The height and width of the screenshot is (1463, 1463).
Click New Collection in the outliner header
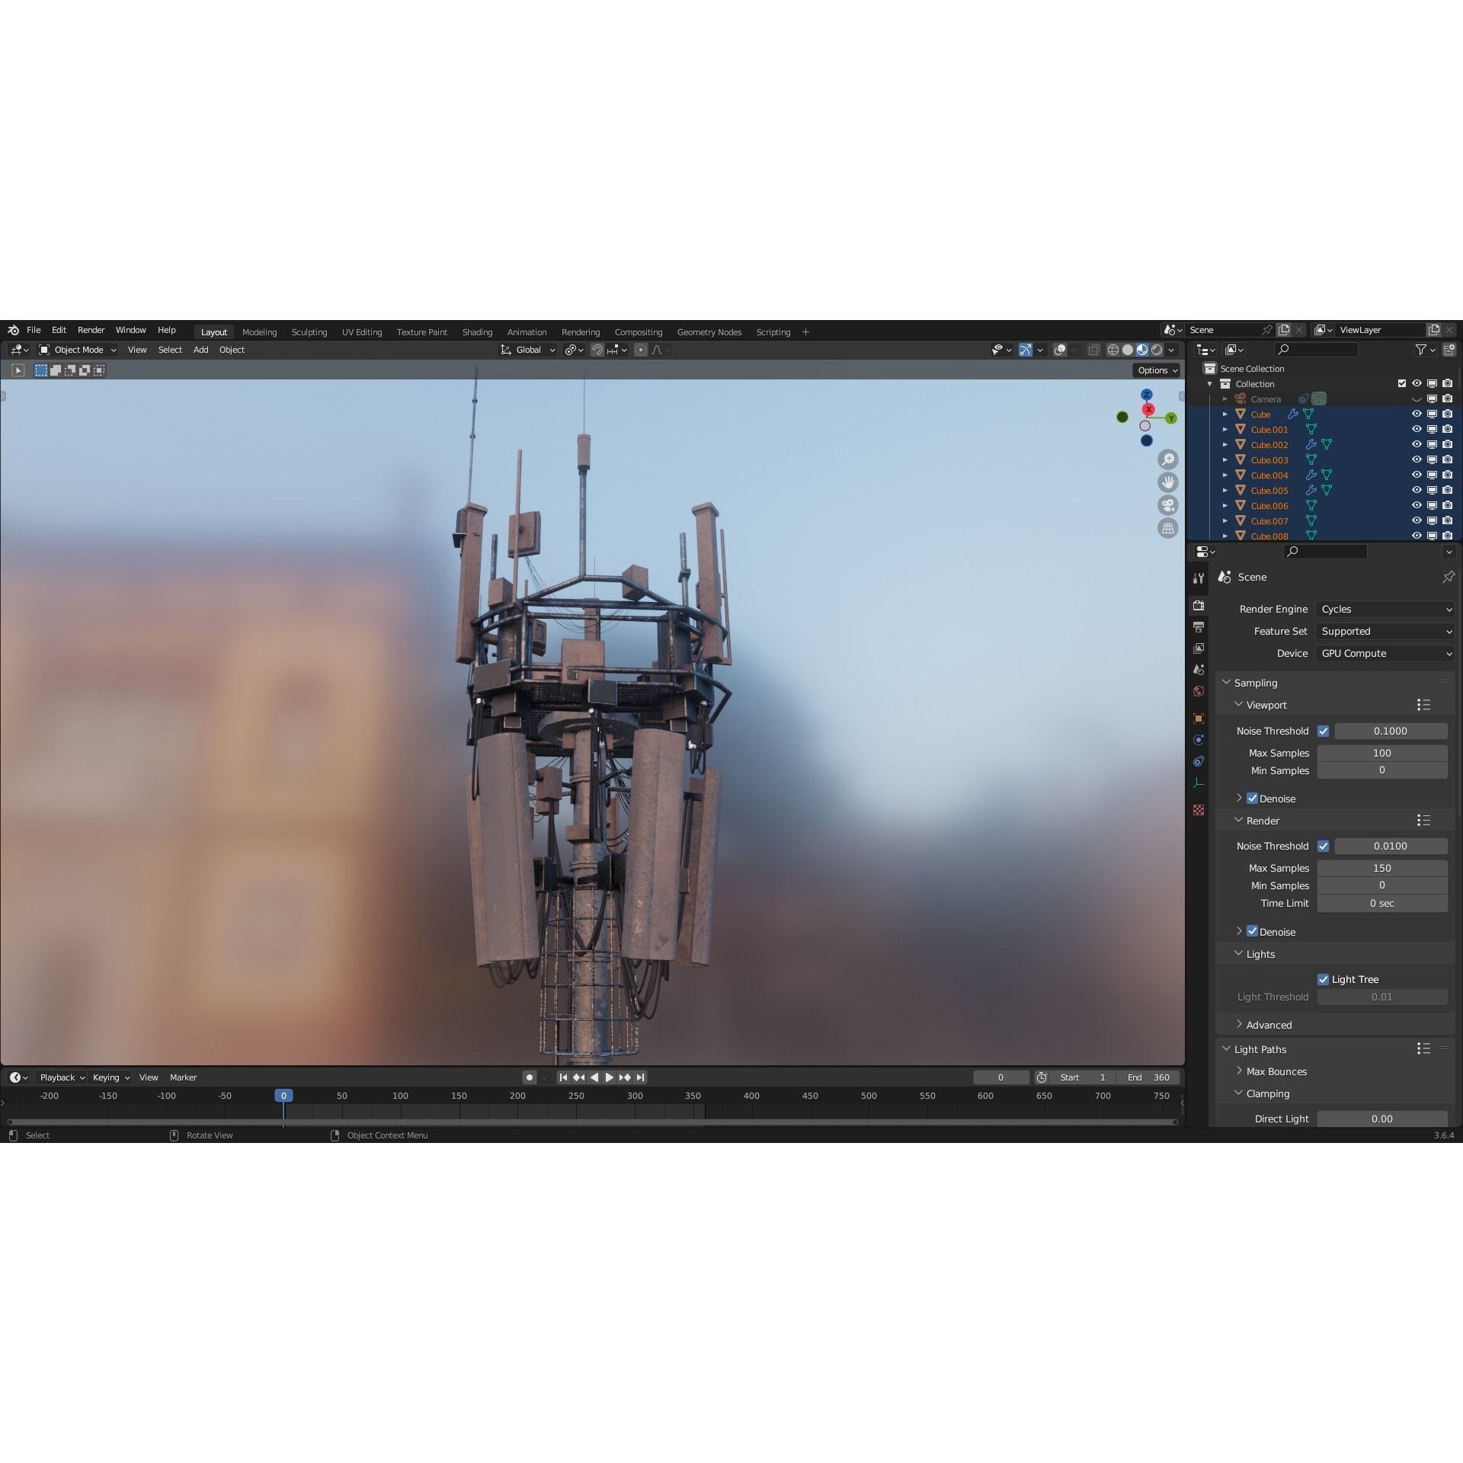[1450, 349]
